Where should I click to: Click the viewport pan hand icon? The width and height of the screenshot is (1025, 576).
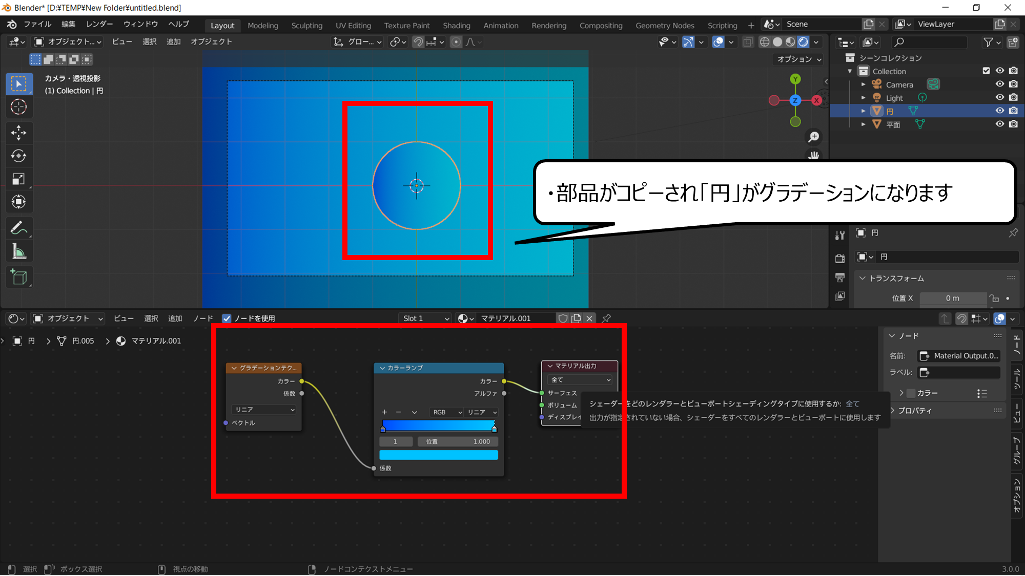point(813,155)
